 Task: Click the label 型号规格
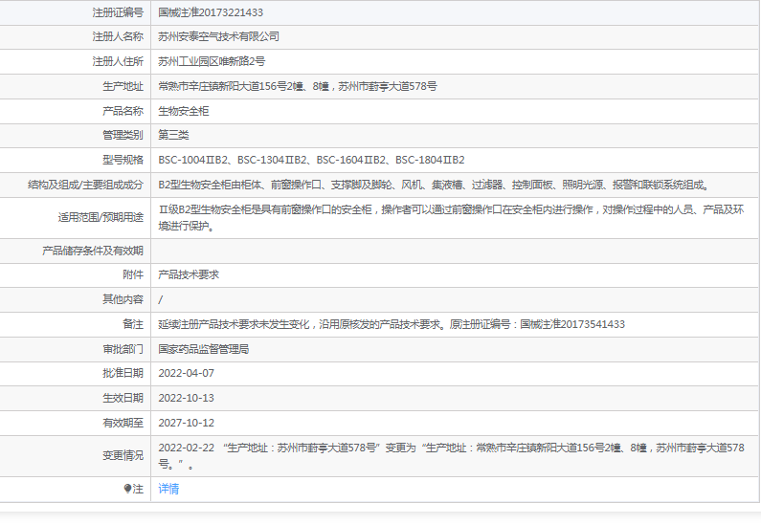(123, 160)
